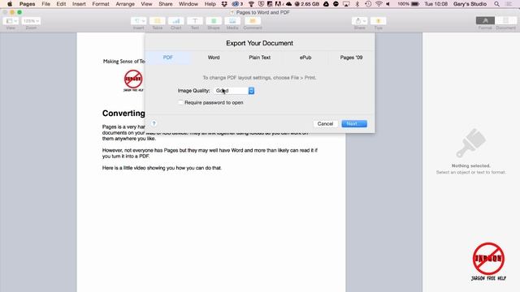Screen dimensions: 520x292
Task: Click the Cancel button in export dialog
Action: pyautogui.click(x=325, y=124)
